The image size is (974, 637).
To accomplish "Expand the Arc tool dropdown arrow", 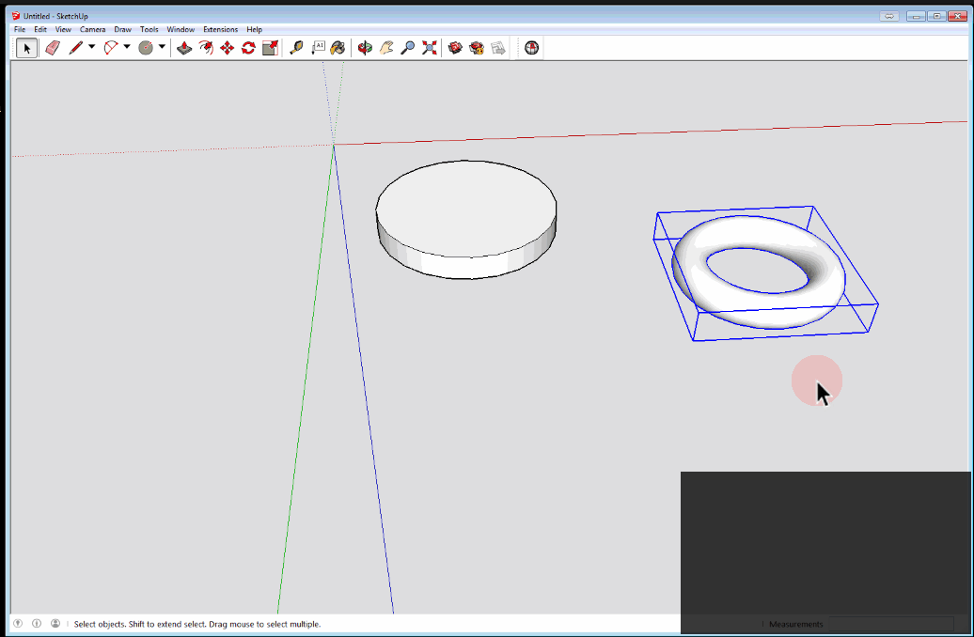I will 127,47.
